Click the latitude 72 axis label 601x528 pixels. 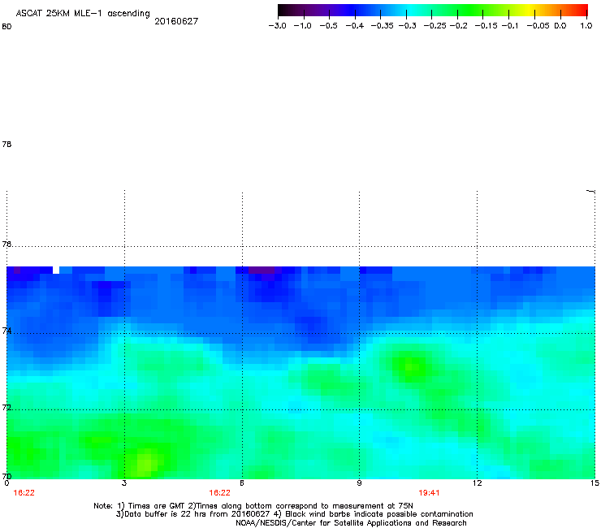point(6,407)
